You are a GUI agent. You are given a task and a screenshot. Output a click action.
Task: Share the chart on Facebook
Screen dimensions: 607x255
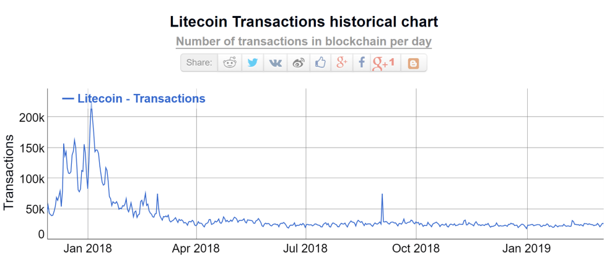coord(362,63)
